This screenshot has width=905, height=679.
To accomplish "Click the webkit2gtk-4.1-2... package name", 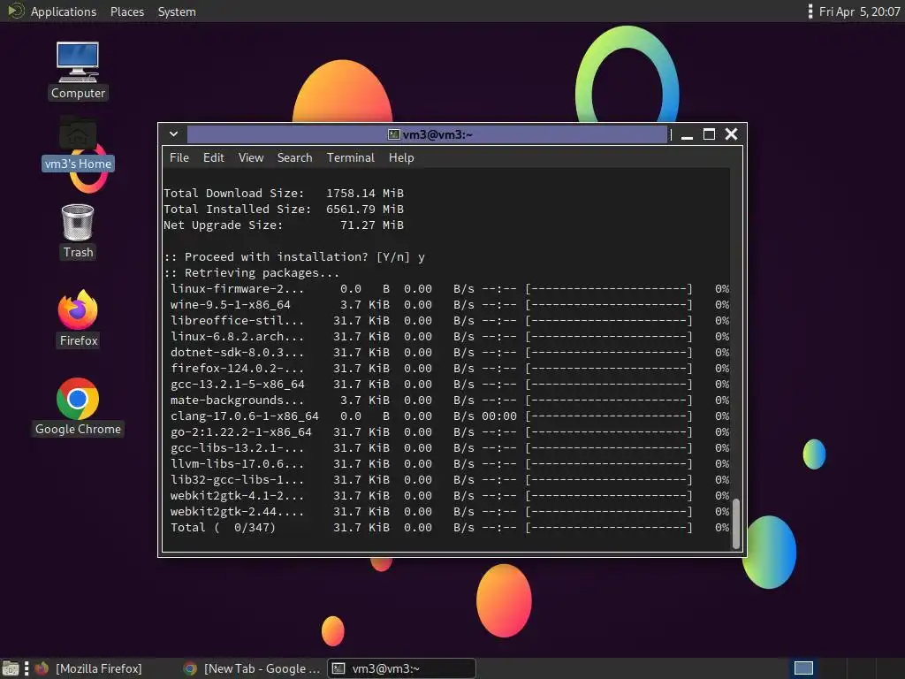I will pos(237,496).
